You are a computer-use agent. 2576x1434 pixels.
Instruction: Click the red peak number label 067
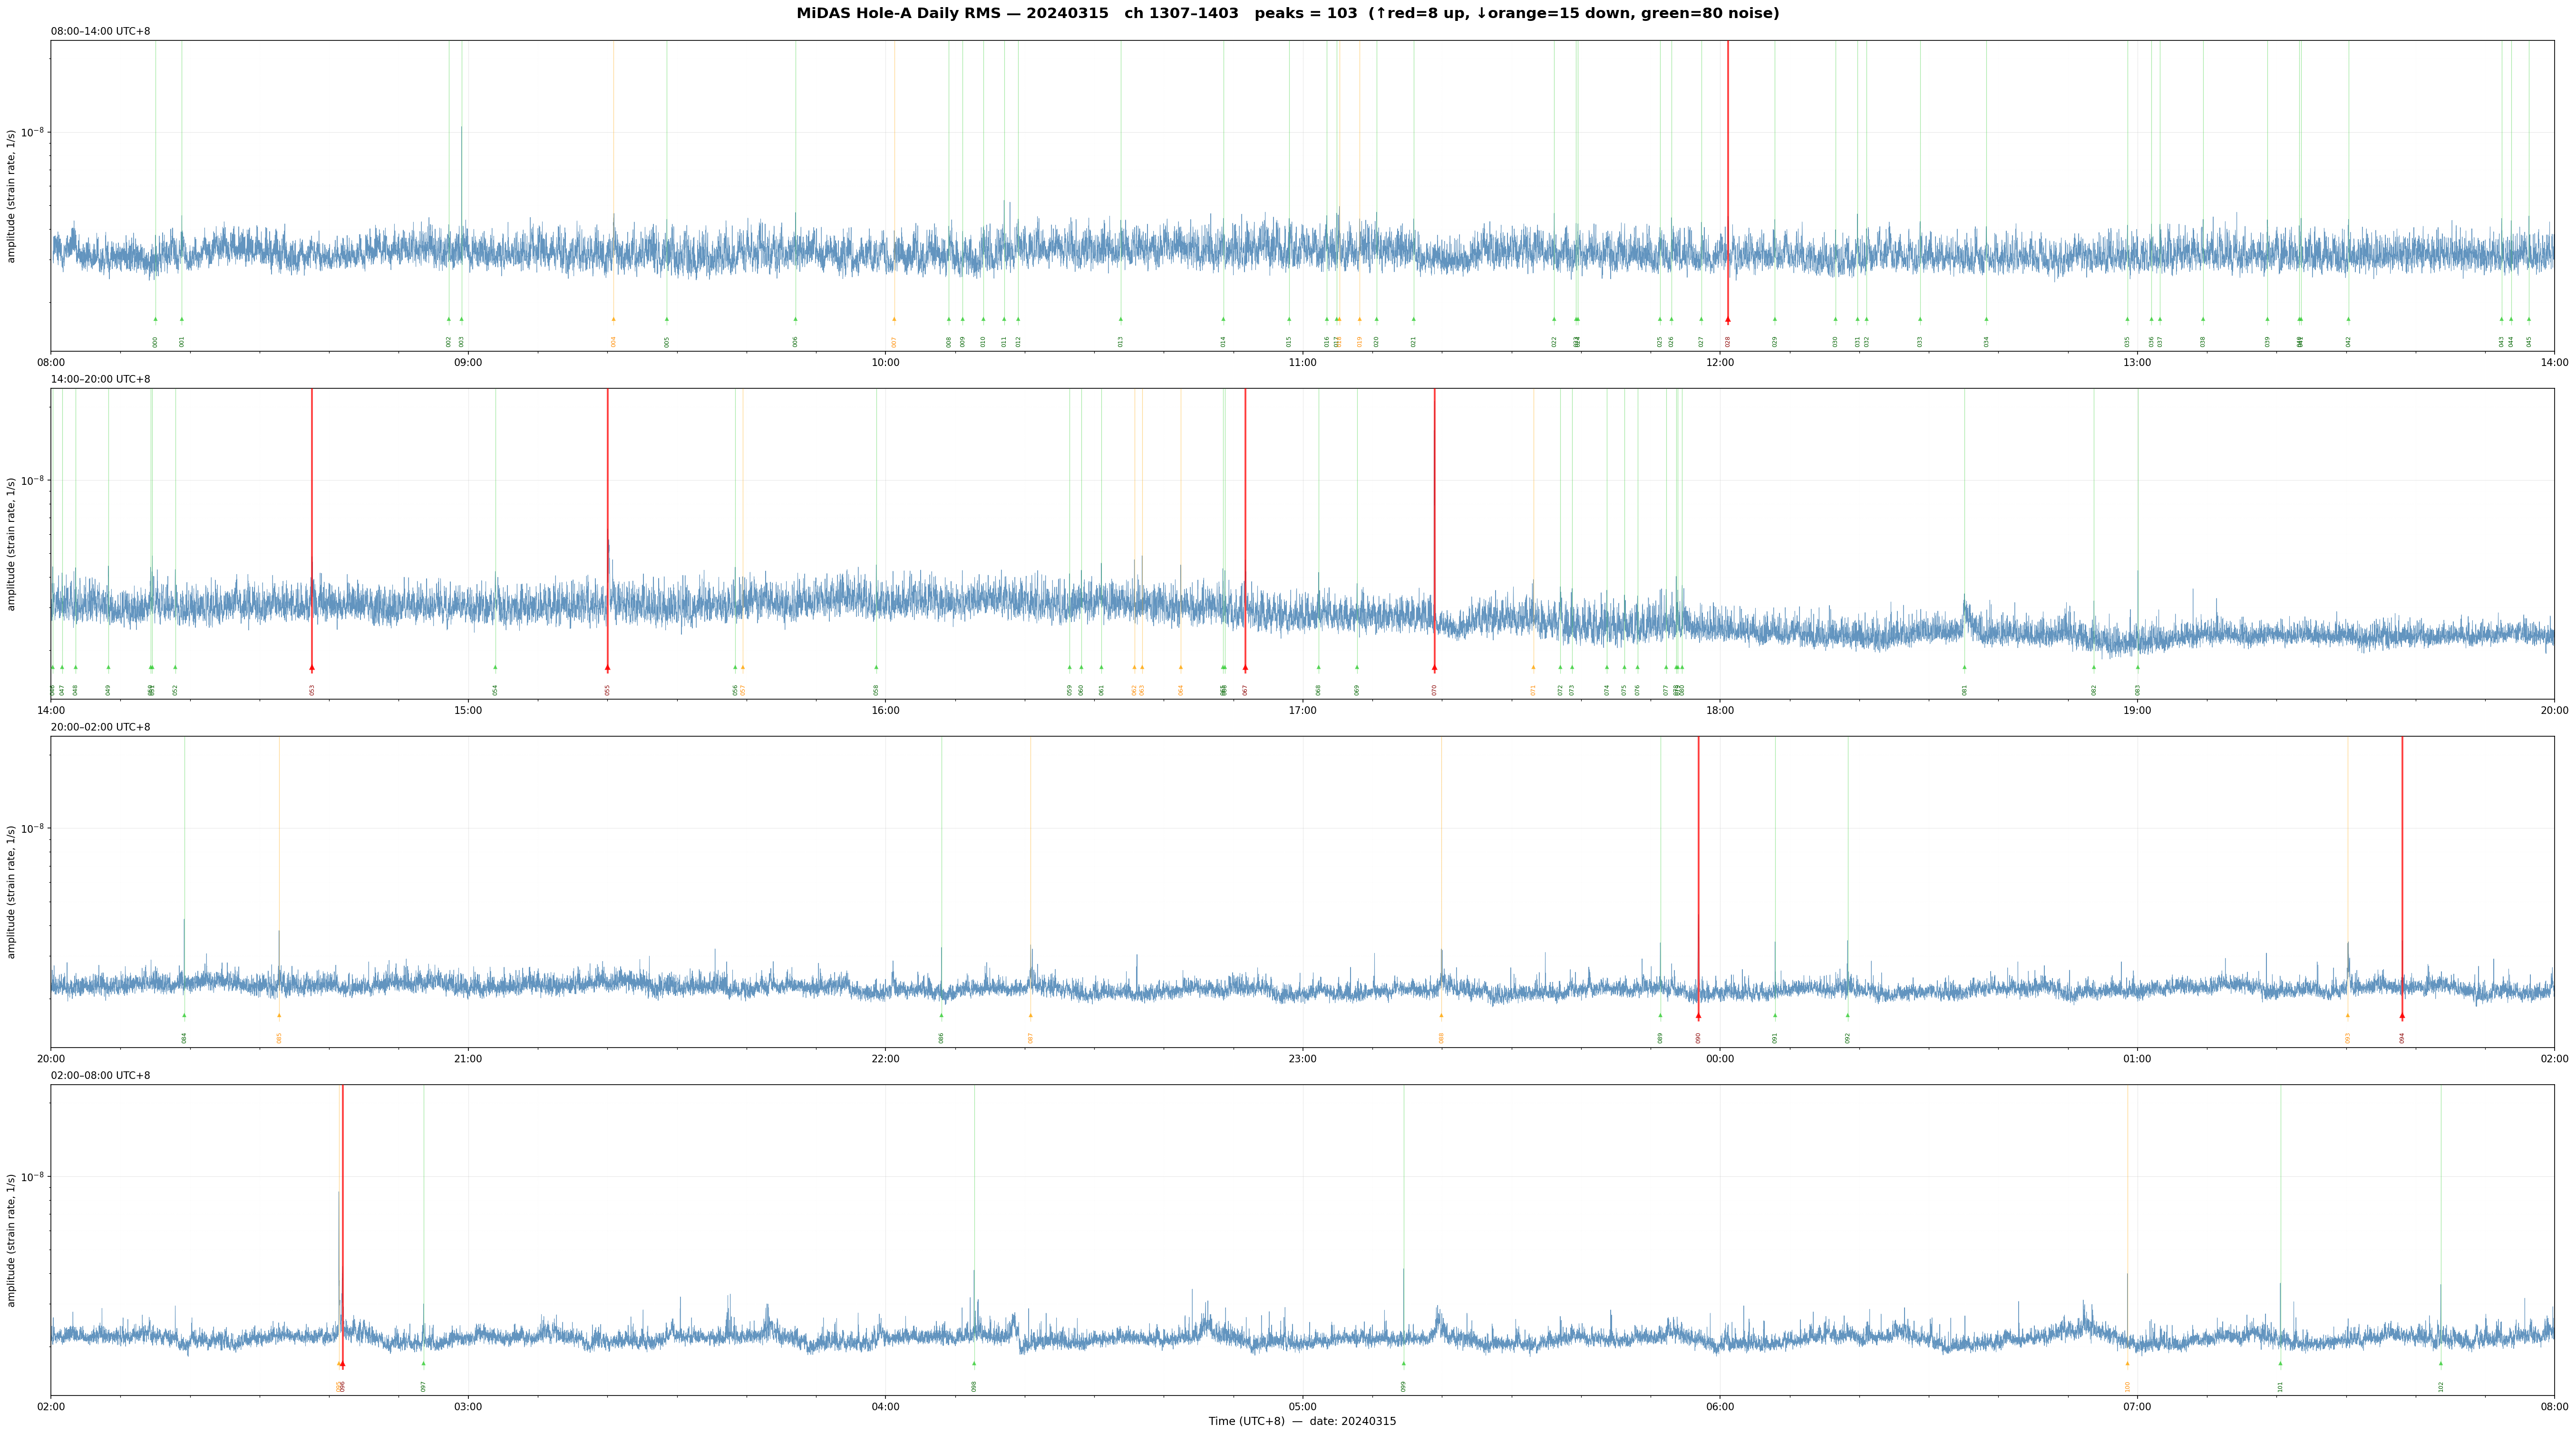tap(1245, 690)
